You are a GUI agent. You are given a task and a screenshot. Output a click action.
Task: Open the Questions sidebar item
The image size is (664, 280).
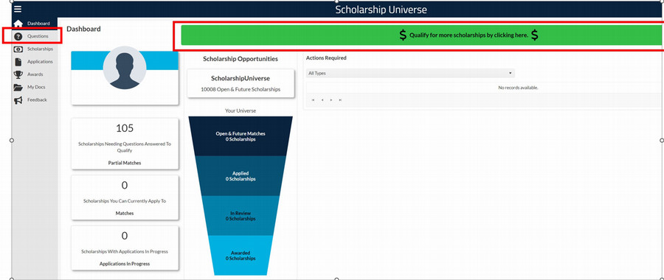coord(38,36)
